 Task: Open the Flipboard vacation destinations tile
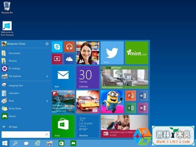pos(63,102)
